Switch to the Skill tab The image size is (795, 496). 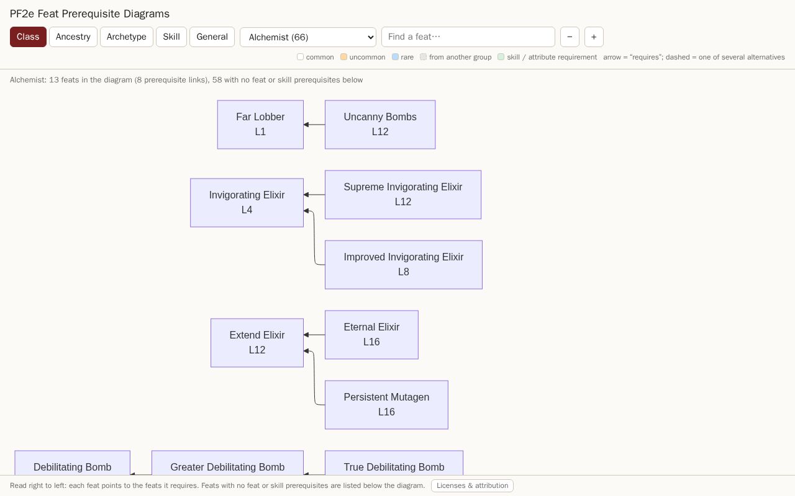[171, 37]
